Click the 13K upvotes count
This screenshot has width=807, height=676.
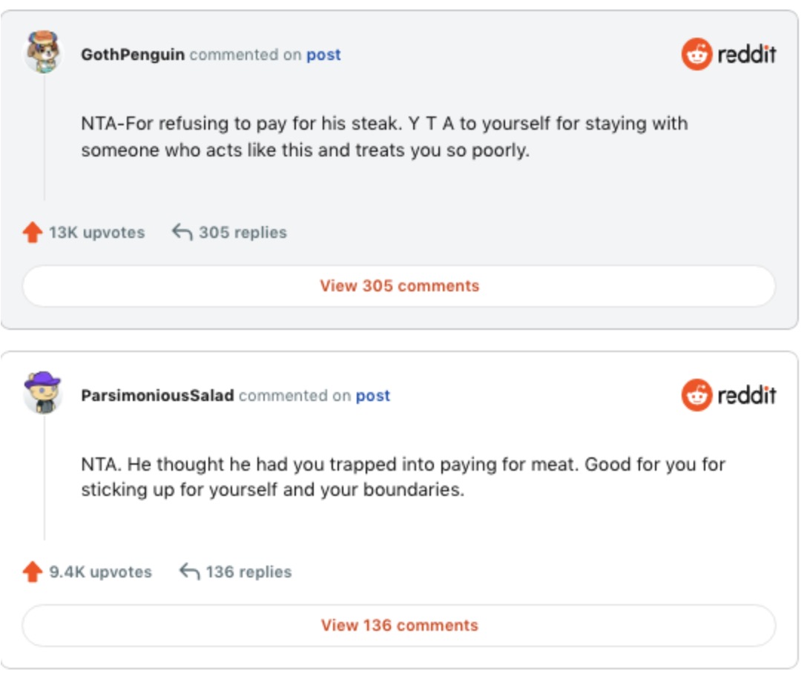[96, 233]
